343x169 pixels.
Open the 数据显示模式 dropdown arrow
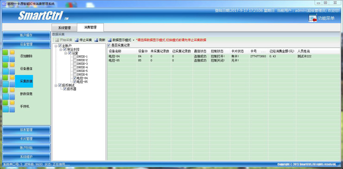click(133, 40)
